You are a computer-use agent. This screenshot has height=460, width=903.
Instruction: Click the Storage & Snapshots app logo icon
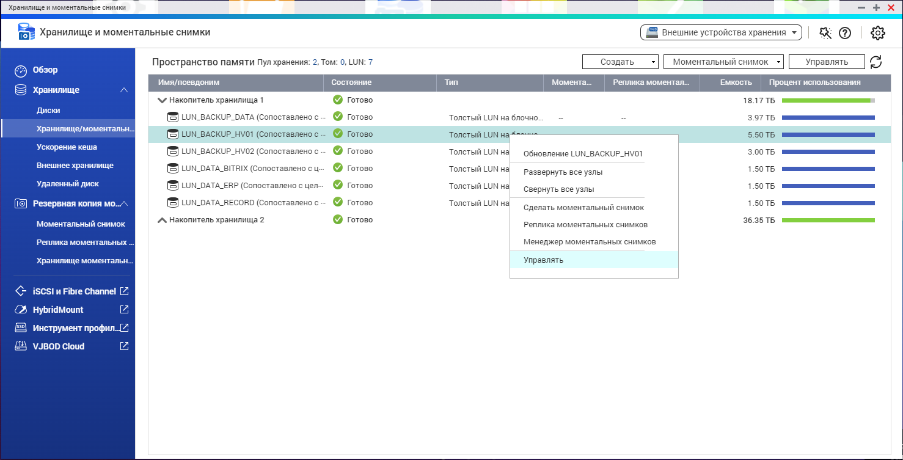click(26, 32)
